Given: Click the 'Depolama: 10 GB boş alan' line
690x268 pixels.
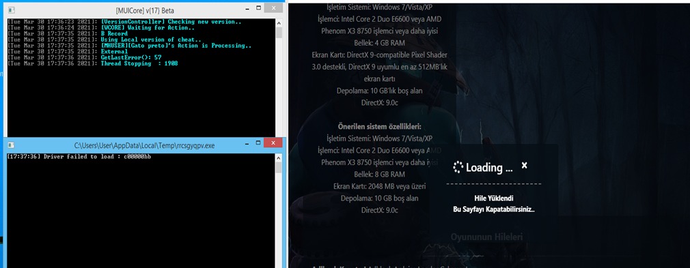Looking at the screenshot, I should 379,198.
